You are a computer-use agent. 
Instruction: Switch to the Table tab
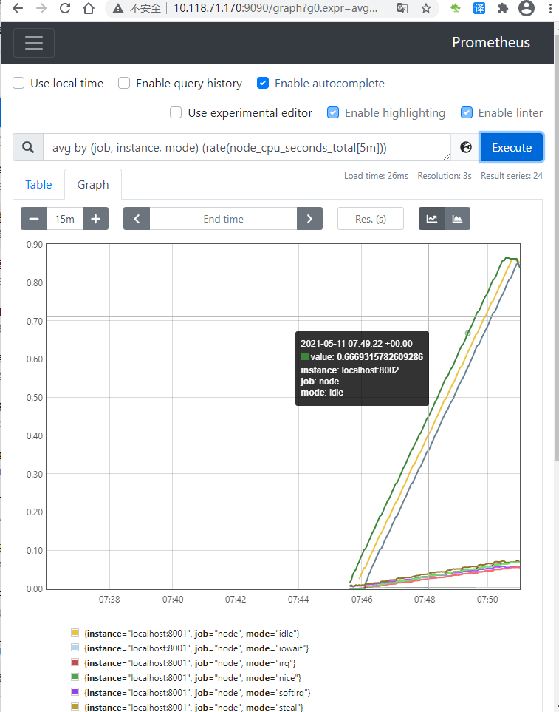(38, 185)
